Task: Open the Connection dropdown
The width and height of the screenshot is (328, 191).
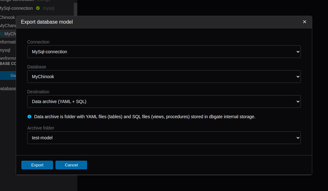Action: 164,52
